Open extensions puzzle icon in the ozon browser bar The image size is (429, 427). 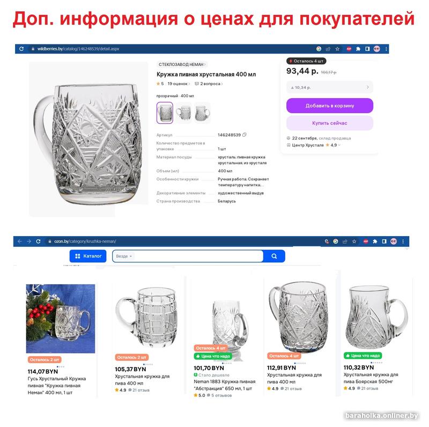tap(375, 241)
